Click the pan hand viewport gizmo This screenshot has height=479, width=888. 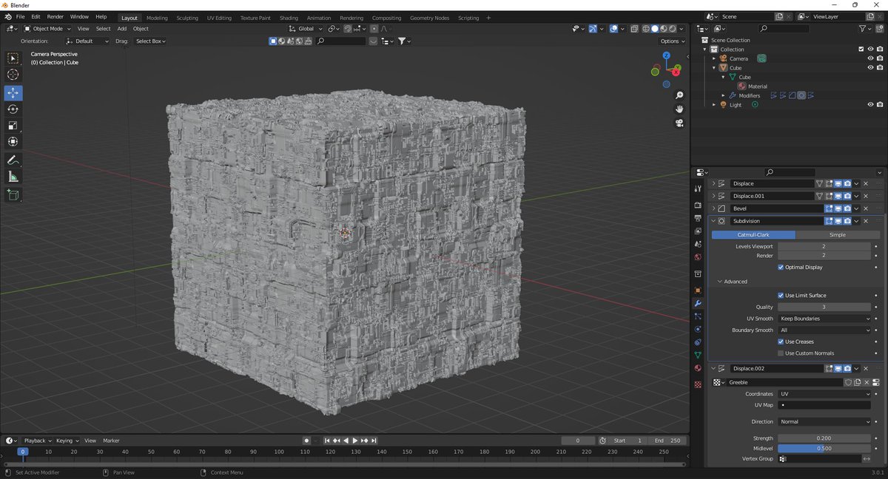point(679,109)
